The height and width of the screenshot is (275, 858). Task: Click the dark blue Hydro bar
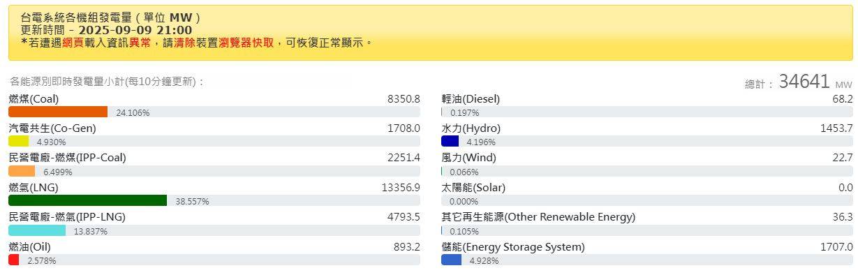pos(450,141)
